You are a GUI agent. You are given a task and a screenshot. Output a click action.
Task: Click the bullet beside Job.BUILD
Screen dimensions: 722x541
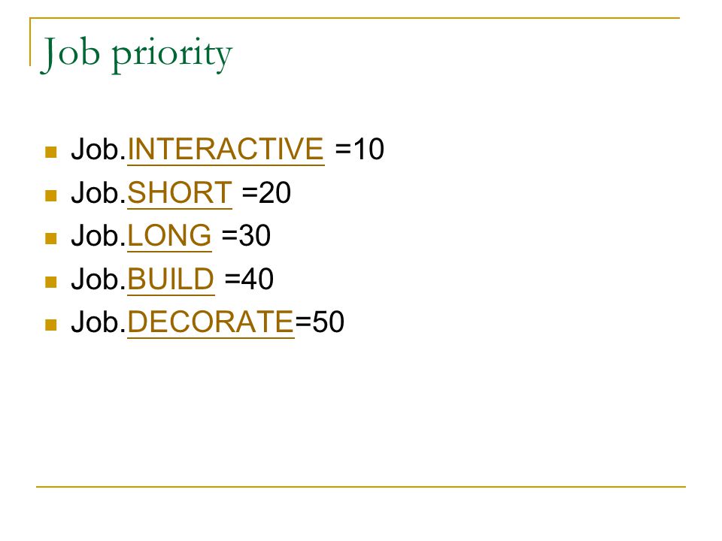pyautogui.click(x=50, y=282)
